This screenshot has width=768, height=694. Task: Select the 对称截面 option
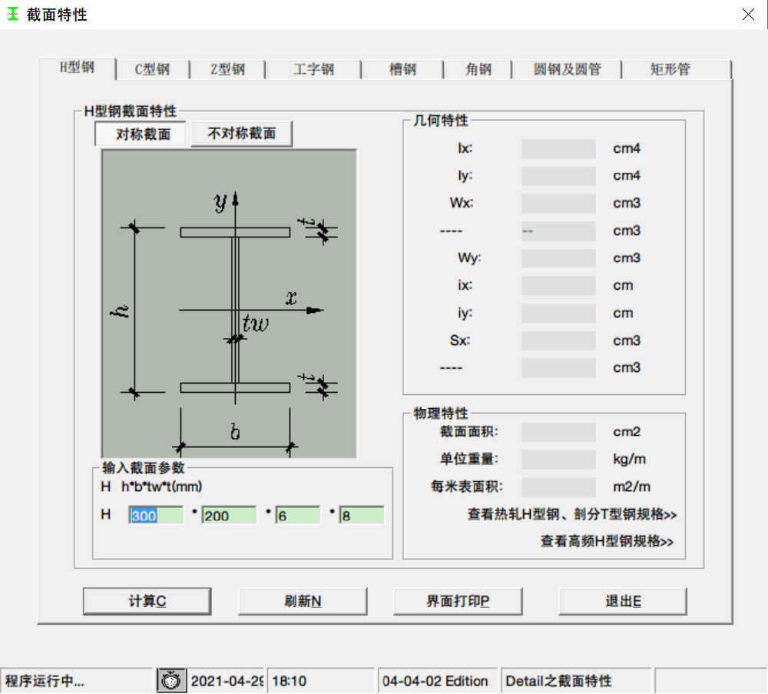[140, 134]
